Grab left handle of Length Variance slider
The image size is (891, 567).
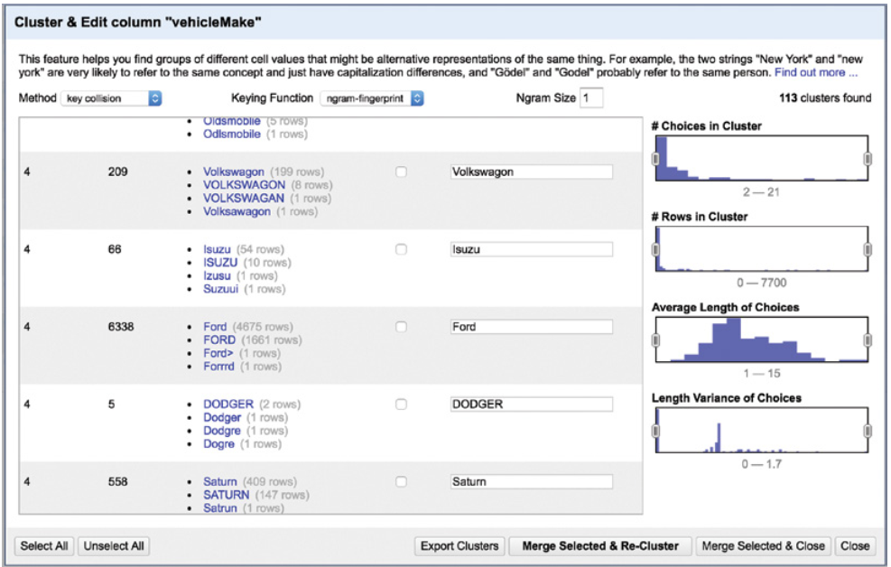click(655, 431)
